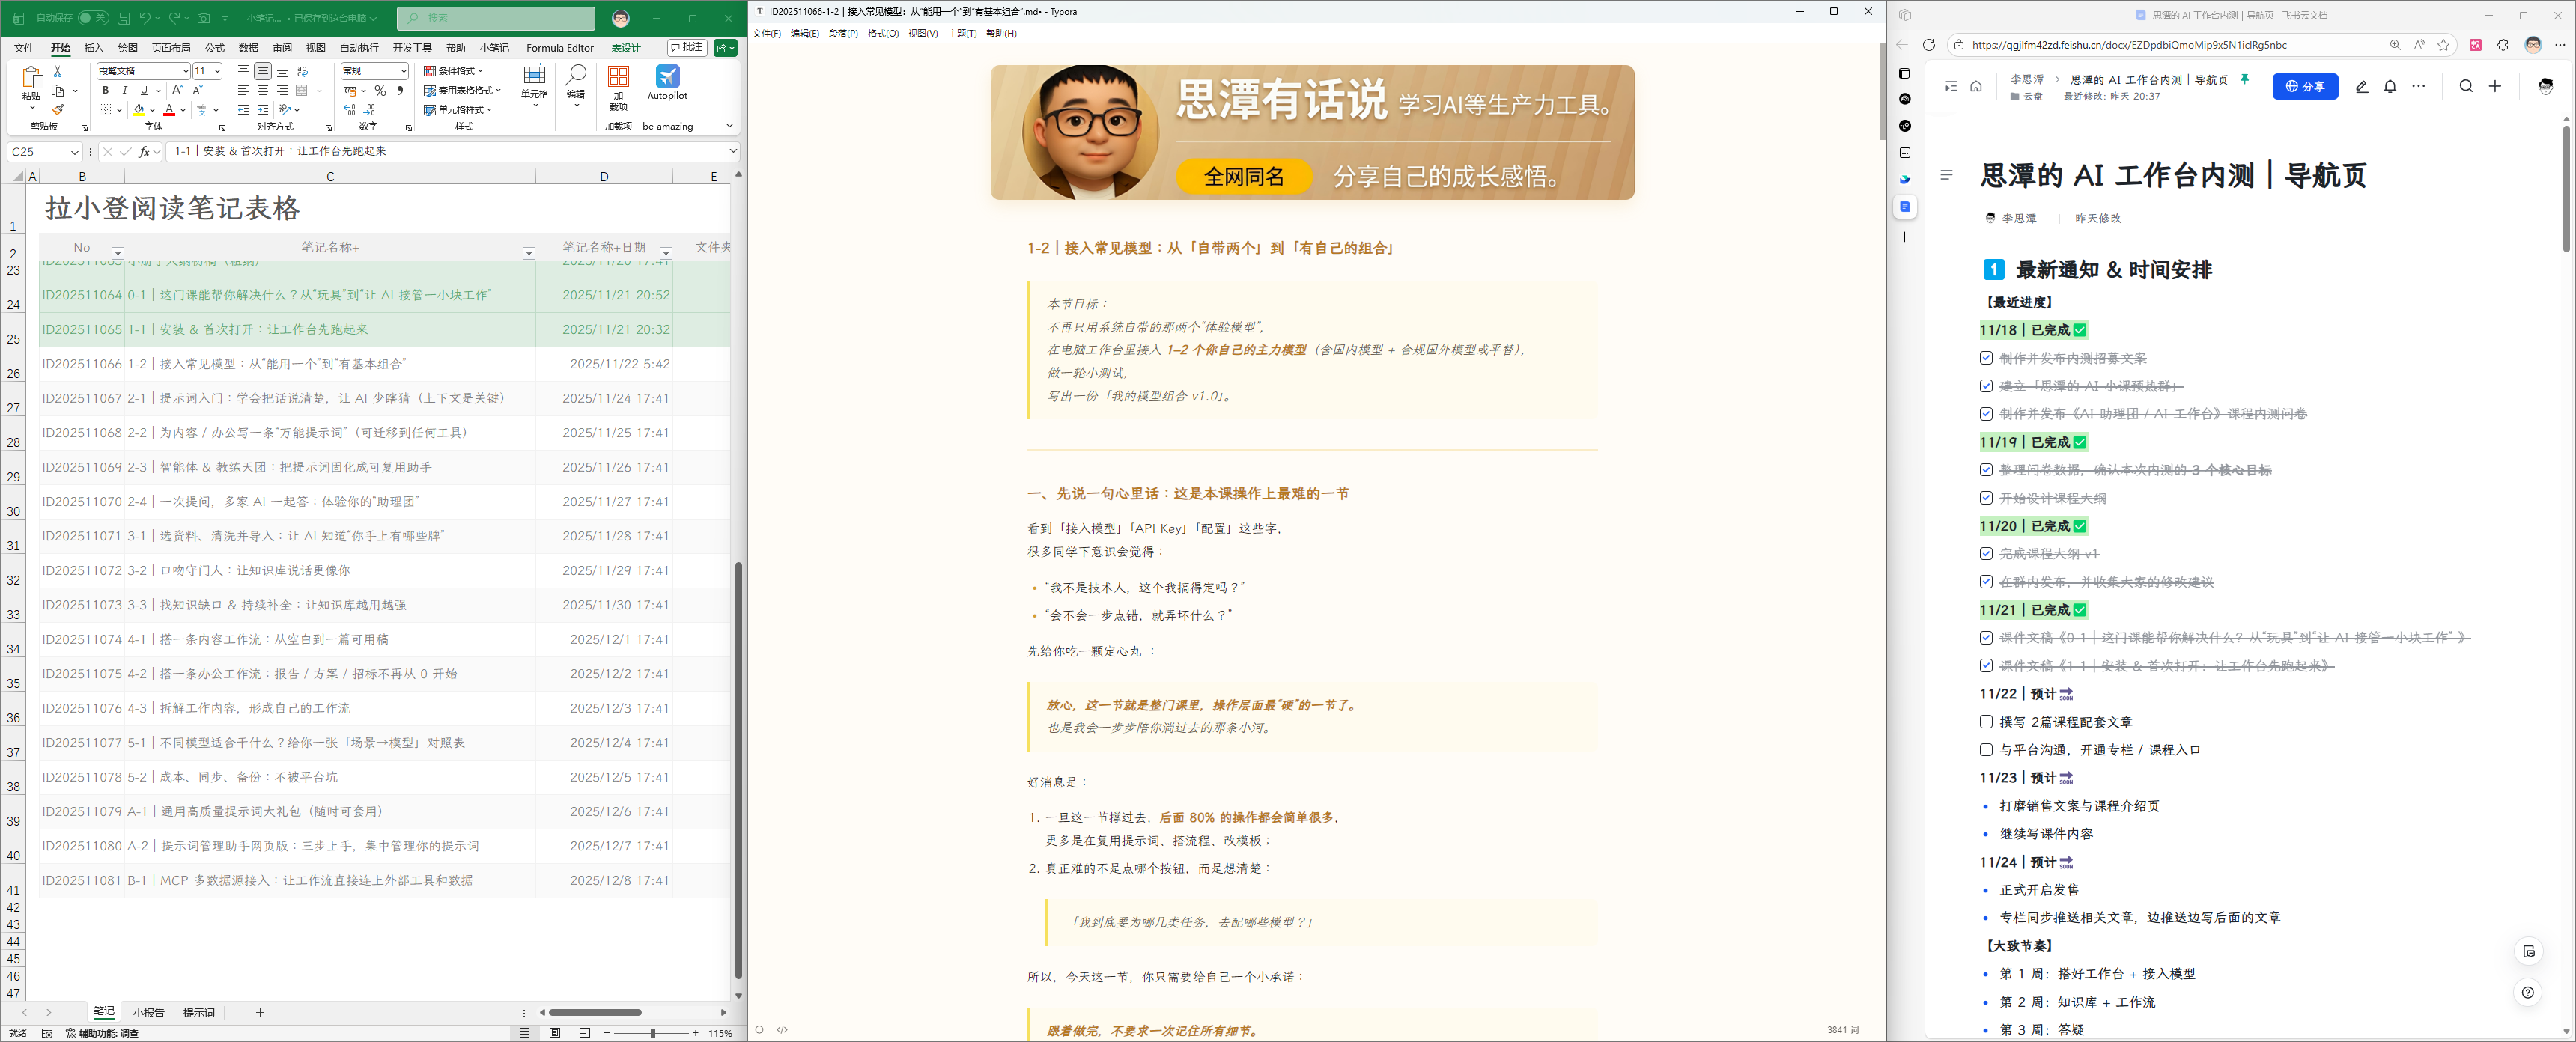Toggle the AutoSave switch in Excel

pos(93,18)
